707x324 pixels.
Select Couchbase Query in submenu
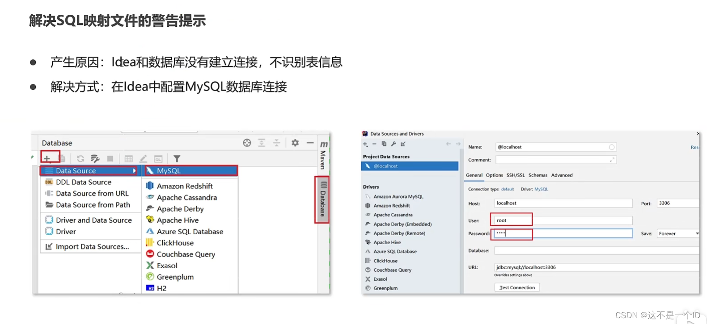(x=186, y=254)
